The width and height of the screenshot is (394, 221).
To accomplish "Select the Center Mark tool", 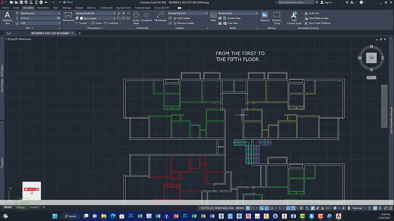I will (x=136, y=18).
